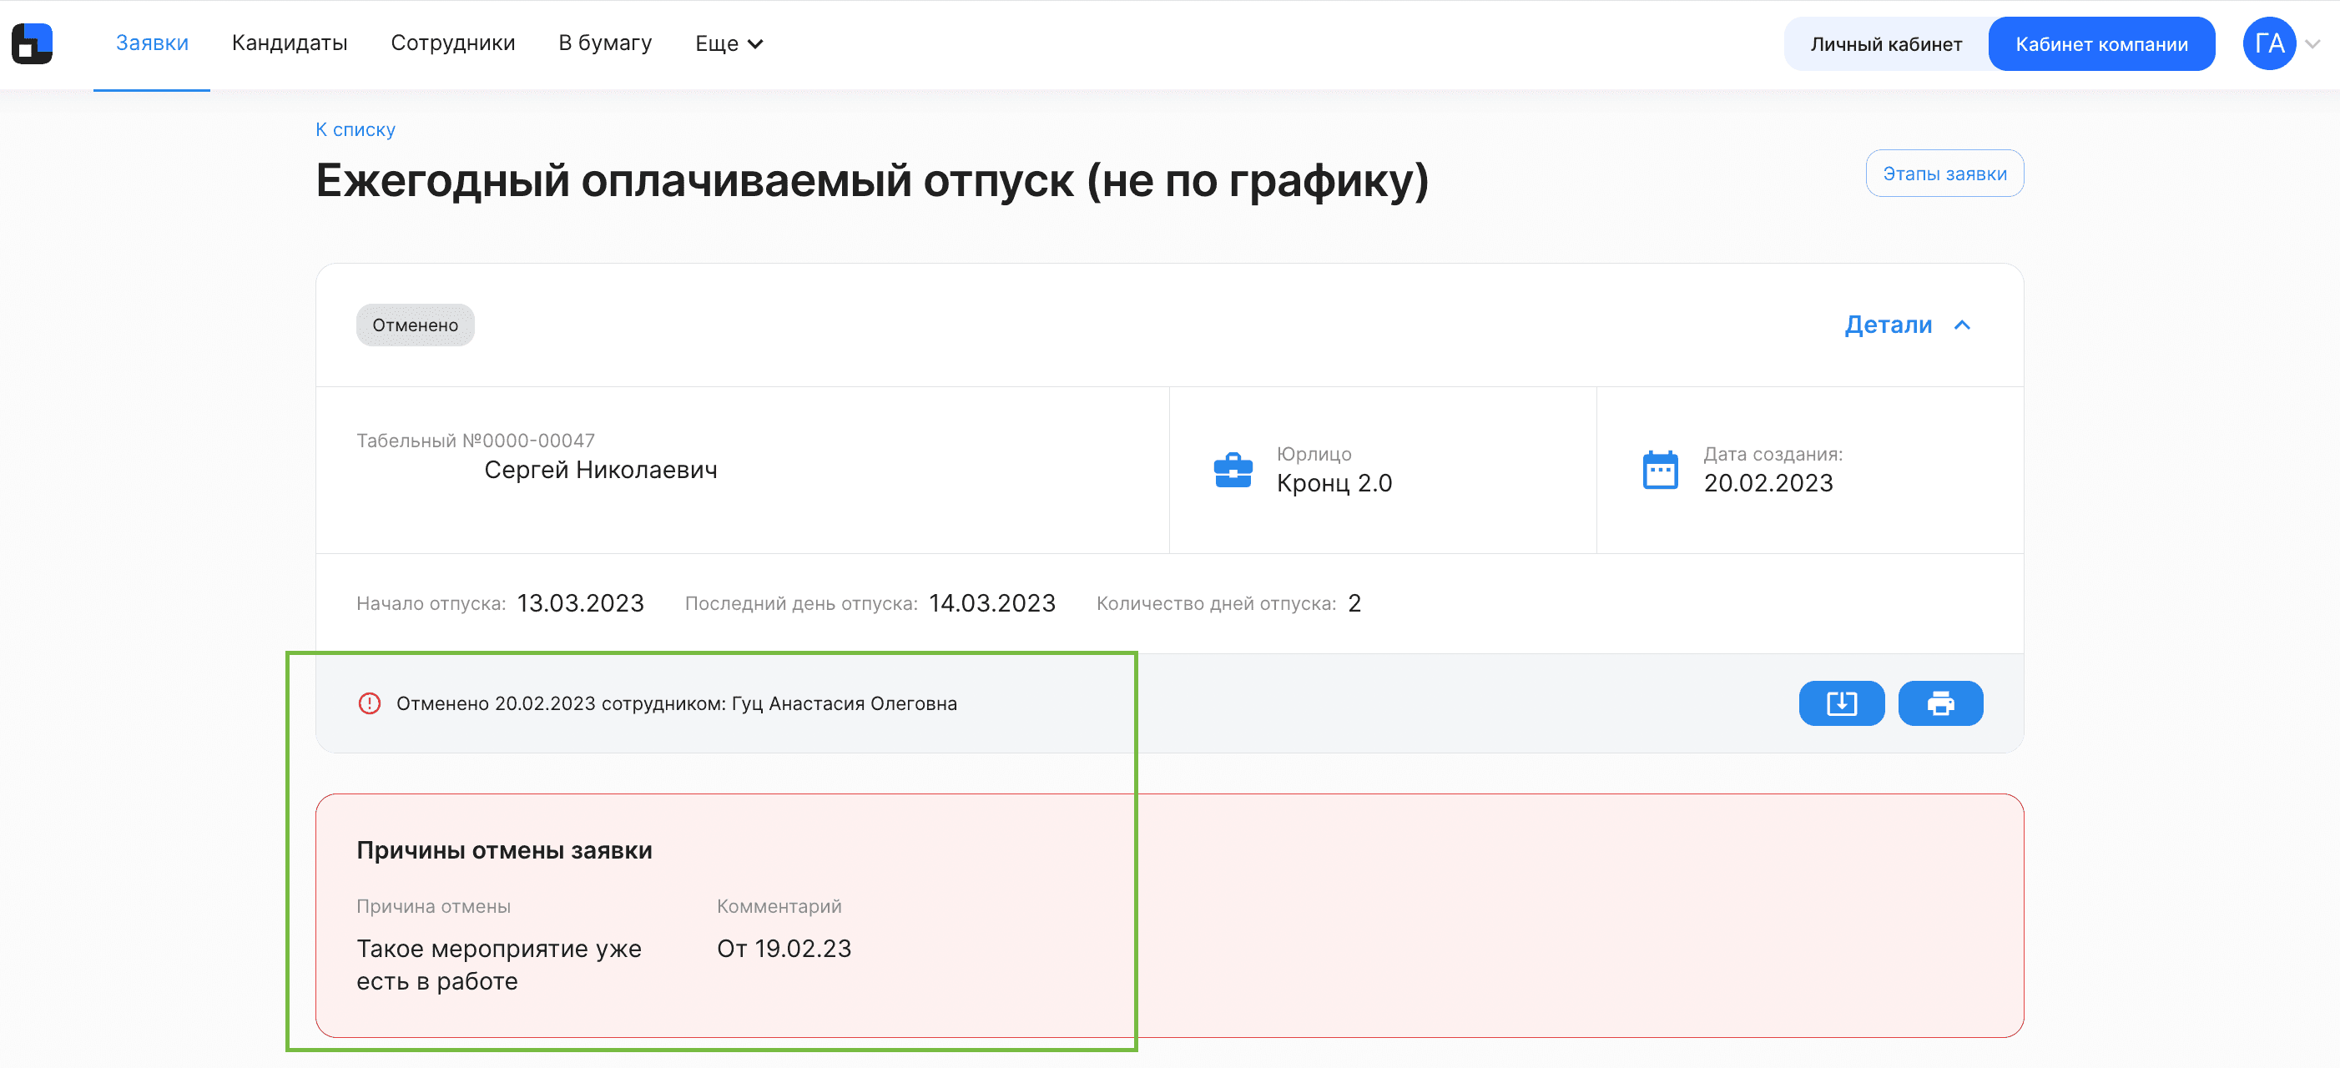
Task: Click the creation date 20.02.2023
Action: tap(1768, 483)
